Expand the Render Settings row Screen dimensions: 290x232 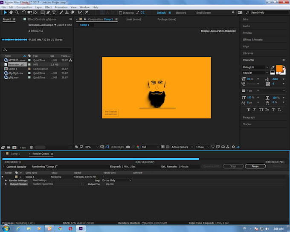(x=6, y=180)
